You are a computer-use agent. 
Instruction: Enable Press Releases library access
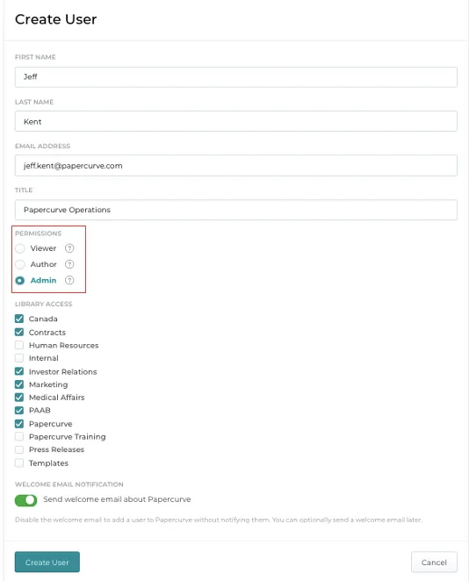point(19,449)
